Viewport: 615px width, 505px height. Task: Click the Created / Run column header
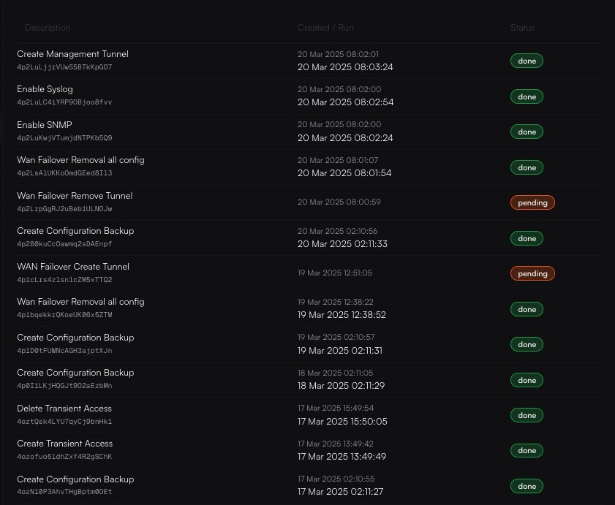coord(325,28)
